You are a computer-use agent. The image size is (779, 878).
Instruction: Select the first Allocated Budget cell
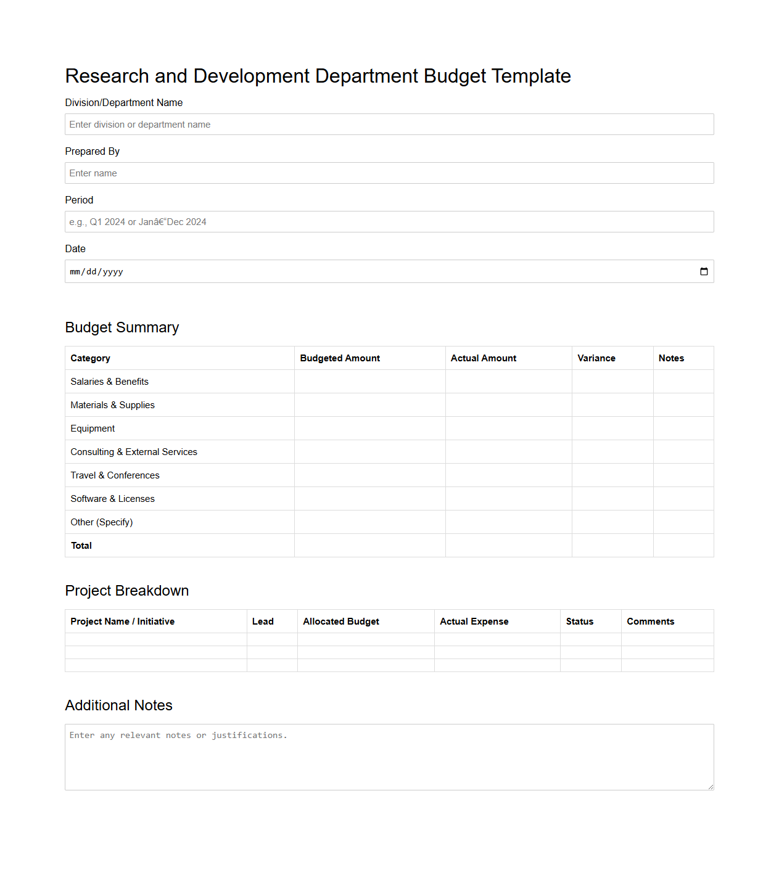[x=366, y=640]
